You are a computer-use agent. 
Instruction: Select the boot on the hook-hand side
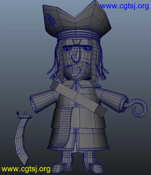click(93, 165)
